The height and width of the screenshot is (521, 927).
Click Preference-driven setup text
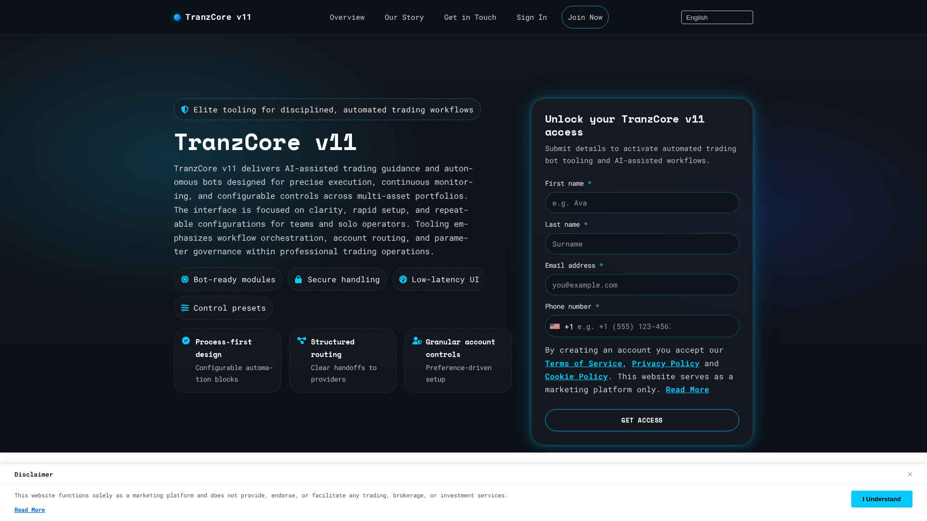click(x=459, y=373)
